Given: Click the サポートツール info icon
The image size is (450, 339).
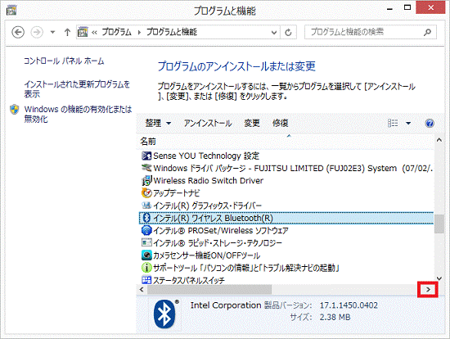Looking at the screenshot, I should (x=146, y=268).
